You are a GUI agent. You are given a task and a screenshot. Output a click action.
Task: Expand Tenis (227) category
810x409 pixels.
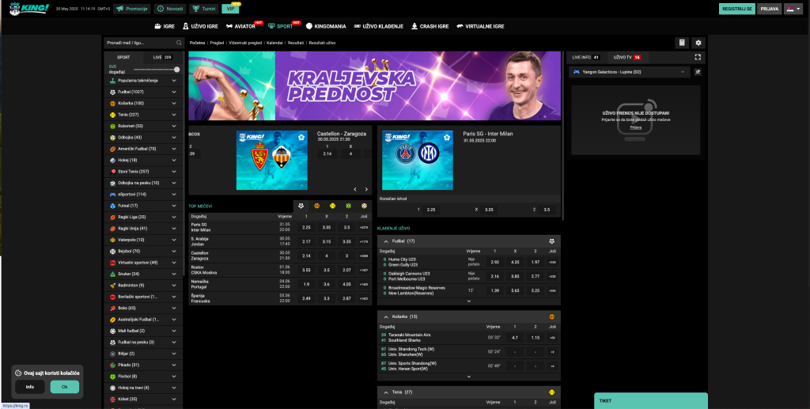coord(174,115)
